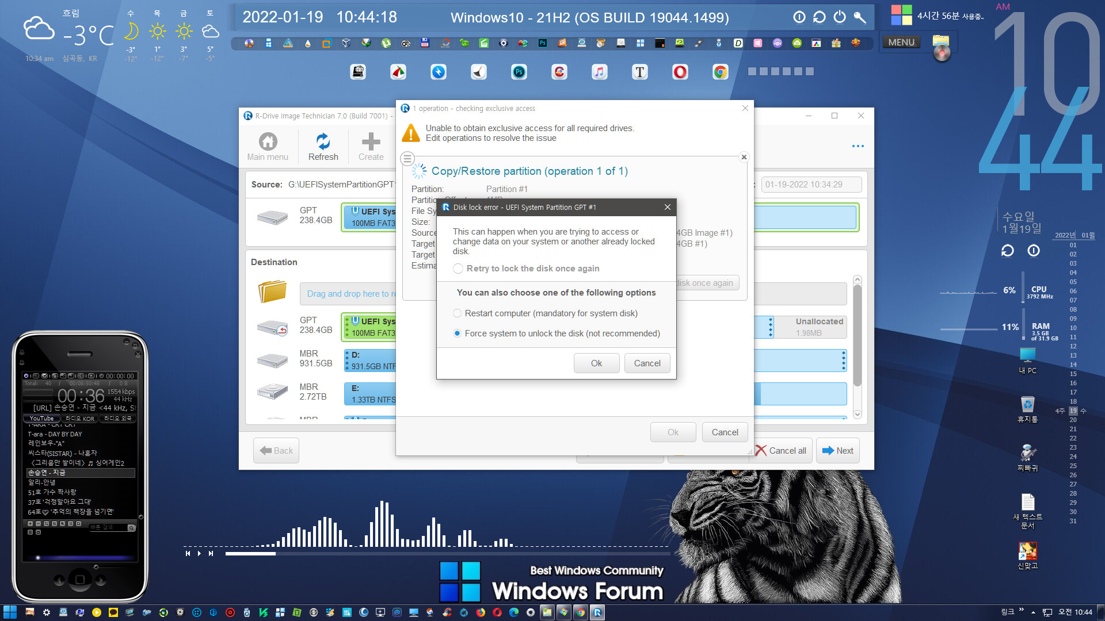Viewport: 1105px width, 621px height.
Task: Click the visualizer seek progress bar
Action: [x=447, y=554]
